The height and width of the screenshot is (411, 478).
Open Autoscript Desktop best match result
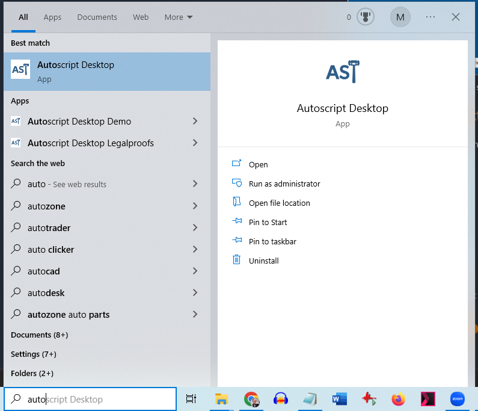click(107, 72)
